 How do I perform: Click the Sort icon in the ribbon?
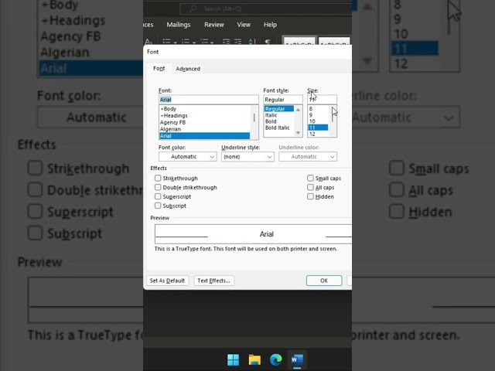click(252, 42)
